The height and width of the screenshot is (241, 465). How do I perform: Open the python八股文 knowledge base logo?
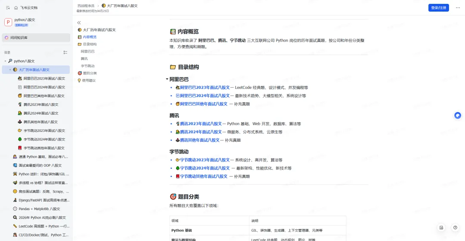[8, 22]
